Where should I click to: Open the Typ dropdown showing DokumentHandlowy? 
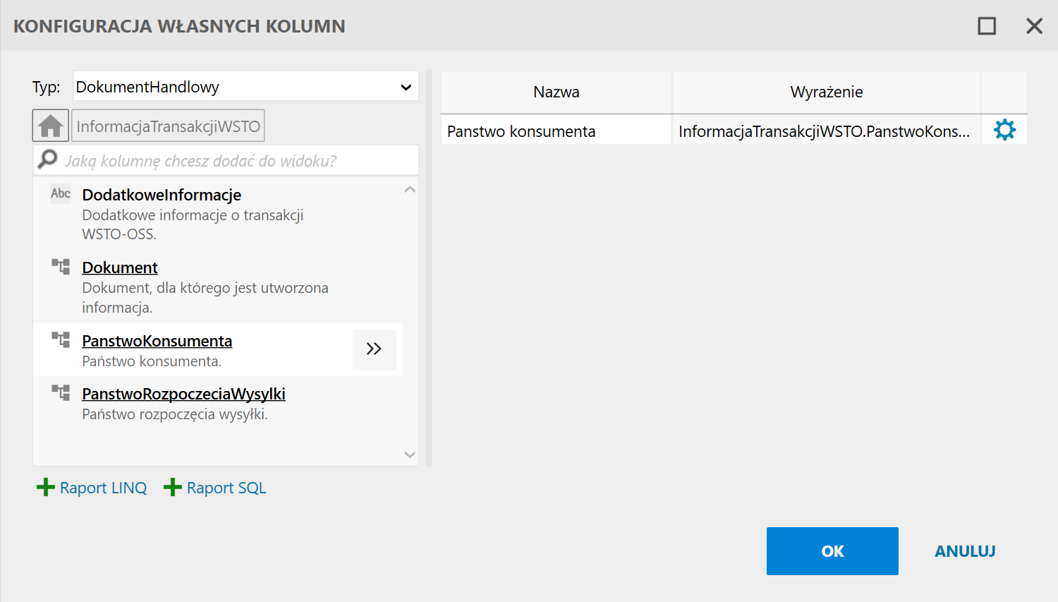pyautogui.click(x=406, y=86)
